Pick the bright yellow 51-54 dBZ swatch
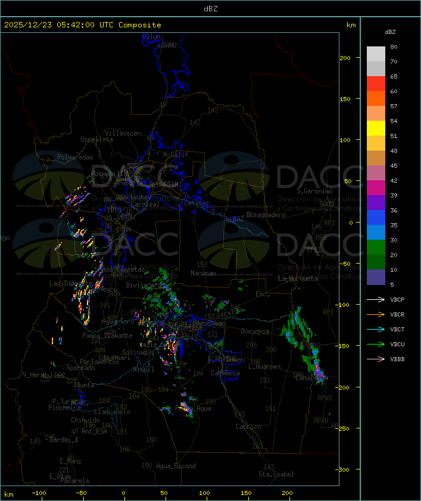The image size is (421, 501). click(376, 129)
